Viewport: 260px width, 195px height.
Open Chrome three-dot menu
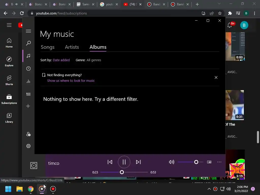tap(254, 13)
